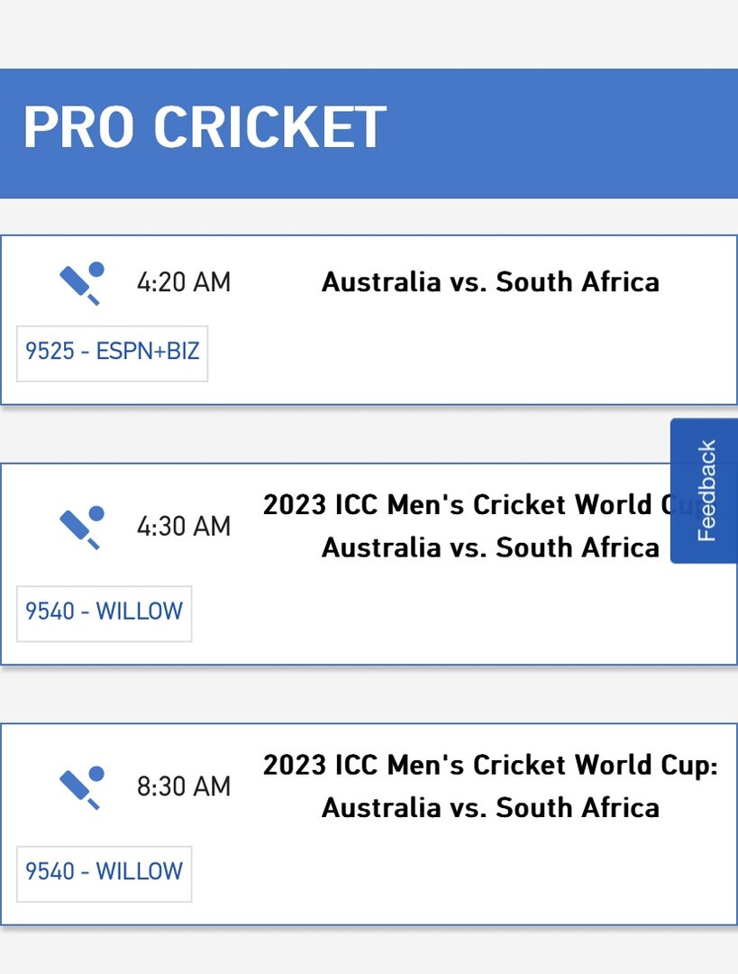Click the 4:20 AM time label

[x=184, y=282]
